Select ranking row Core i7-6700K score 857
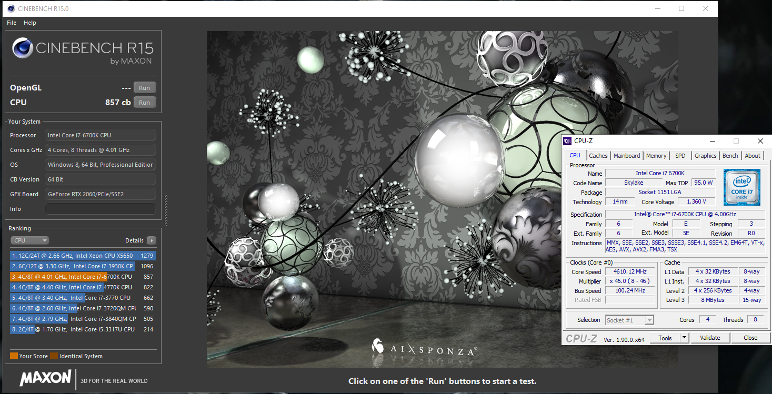This screenshot has height=394, width=772. [x=83, y=277]
